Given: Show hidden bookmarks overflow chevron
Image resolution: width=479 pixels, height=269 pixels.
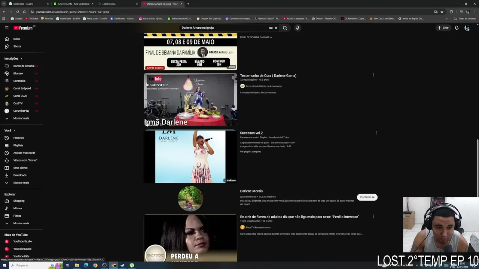Looking at the screenshot, I should pyautogui.click(x=446, y=18).
